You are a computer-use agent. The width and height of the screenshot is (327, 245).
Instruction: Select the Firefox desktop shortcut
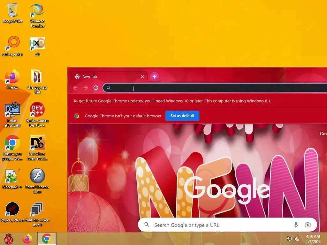click(12, 79)
